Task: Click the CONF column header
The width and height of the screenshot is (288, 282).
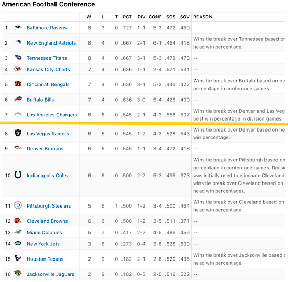Action: pos(155,17)
